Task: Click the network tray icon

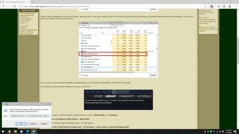Action: 217,131
